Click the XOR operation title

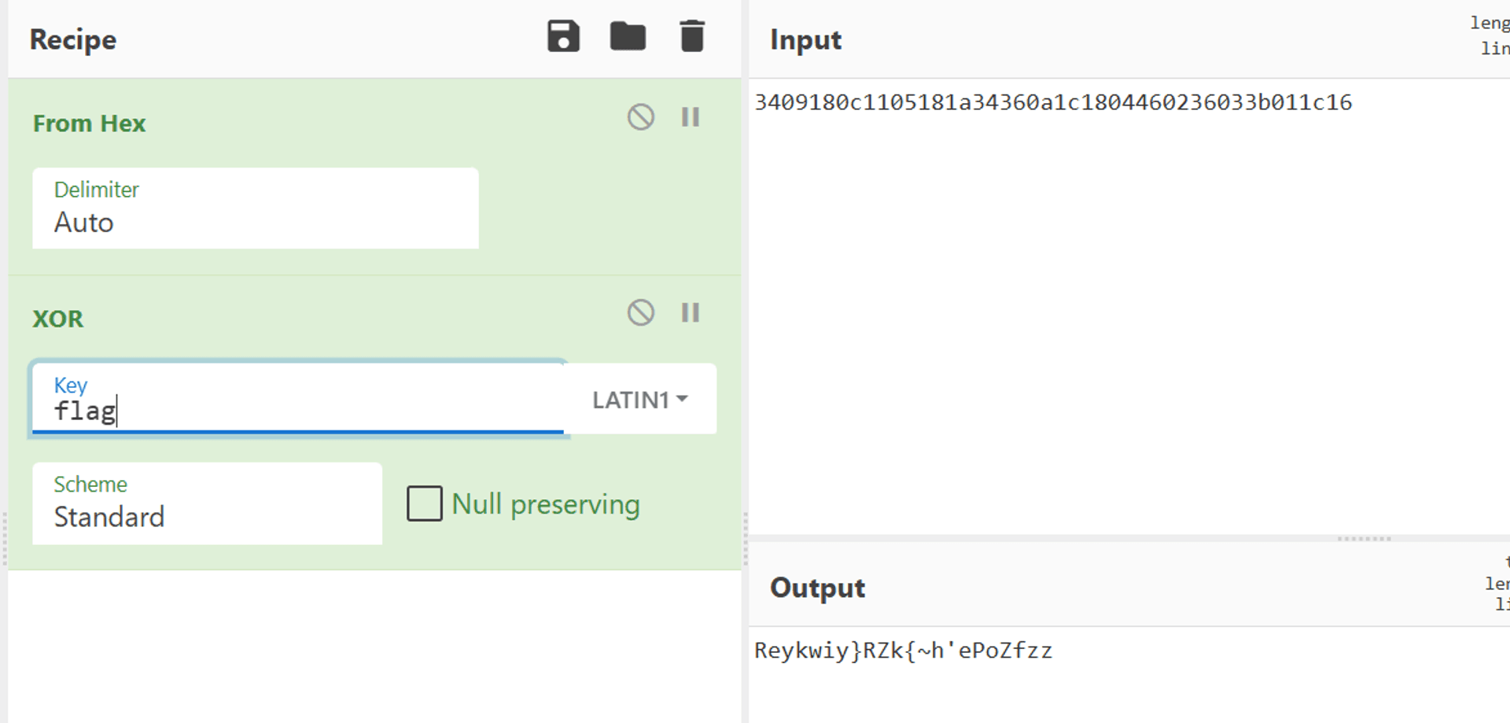tap(57, 319)
